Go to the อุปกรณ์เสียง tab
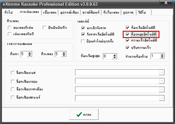The width and height of the screenshot is (175, 124). [69, 12]
